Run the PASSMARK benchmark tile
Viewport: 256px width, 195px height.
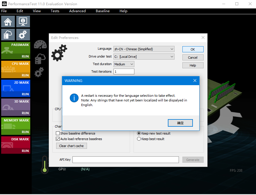pyautogui.click(x=15, y=51)
